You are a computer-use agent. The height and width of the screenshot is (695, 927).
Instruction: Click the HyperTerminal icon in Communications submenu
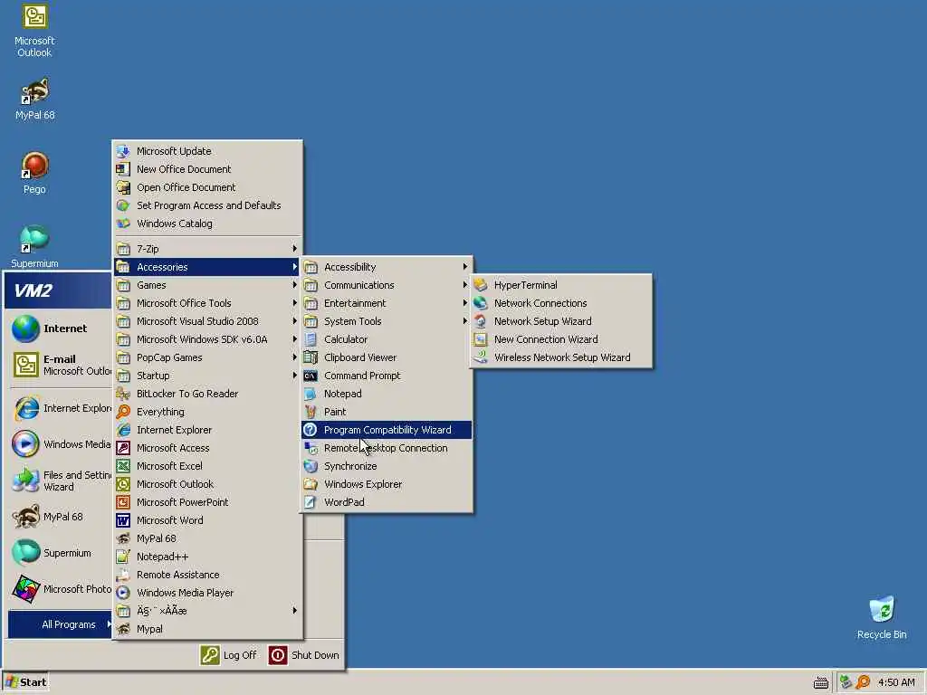click(x=481, y=285)
